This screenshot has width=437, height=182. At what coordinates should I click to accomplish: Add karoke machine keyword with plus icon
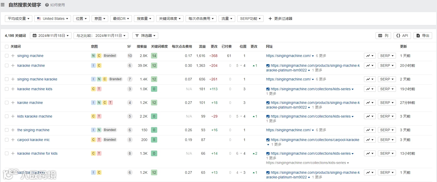coord(13,103)
